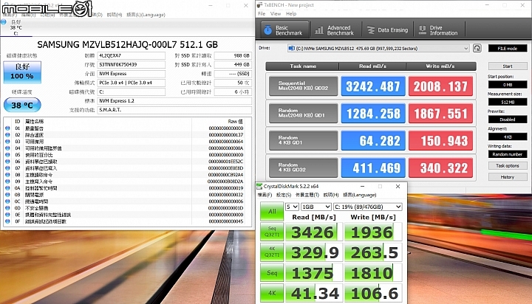Open the 檔案(F) menu in CrystalDiskMark

coord(265,195)
